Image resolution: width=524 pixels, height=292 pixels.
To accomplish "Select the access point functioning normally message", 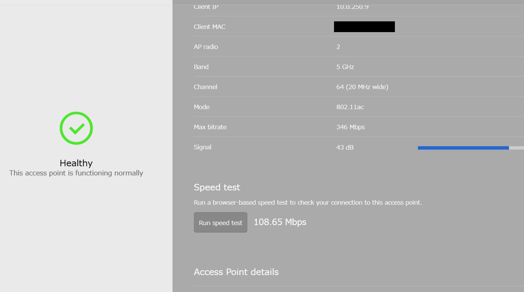I will point(76,173).
